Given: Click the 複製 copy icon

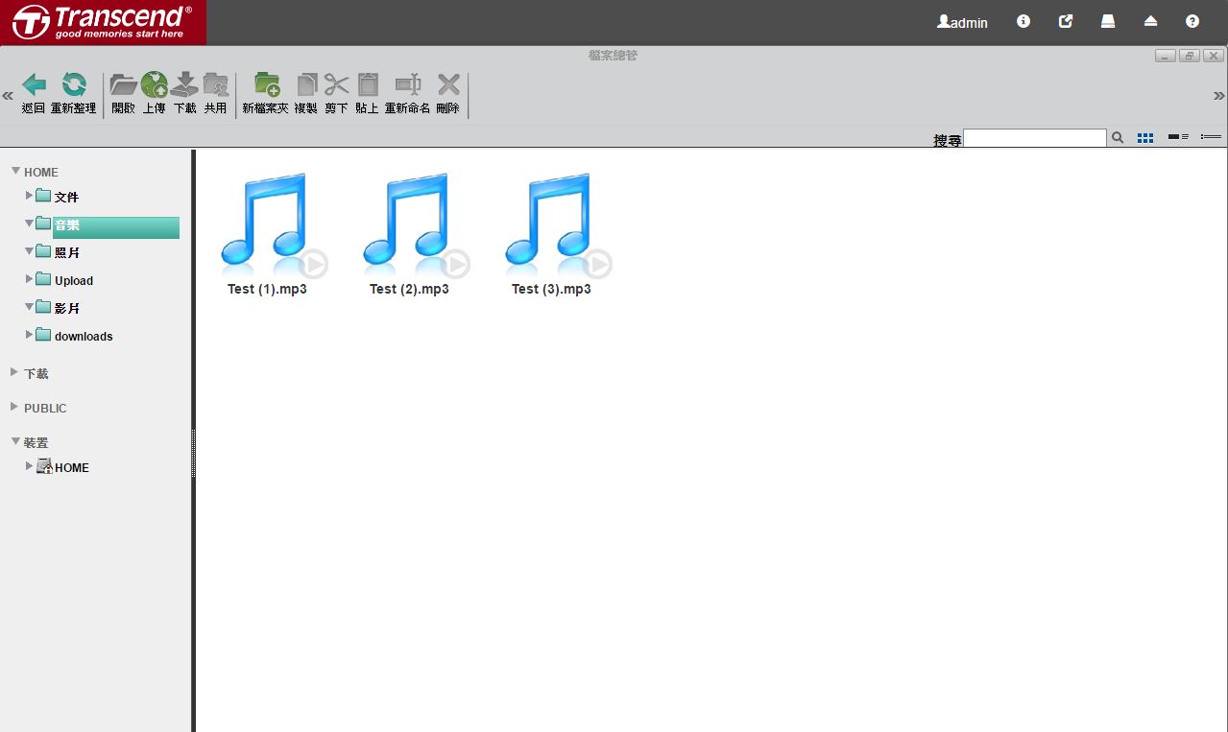Looking at the screenshot, I should point(306,84).
